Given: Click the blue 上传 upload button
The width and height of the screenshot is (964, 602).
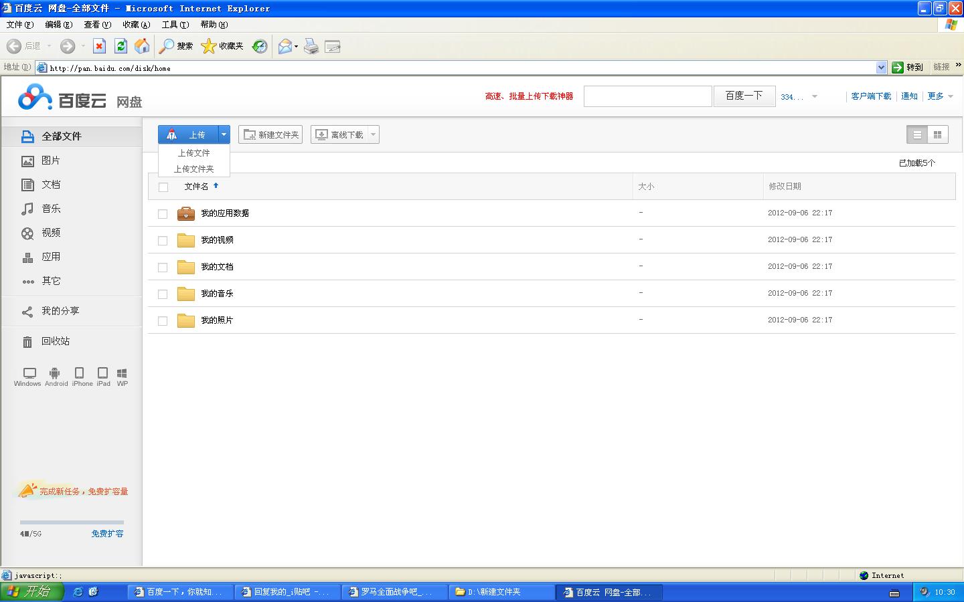Looking at the screenshot, I should pos(188,134).
